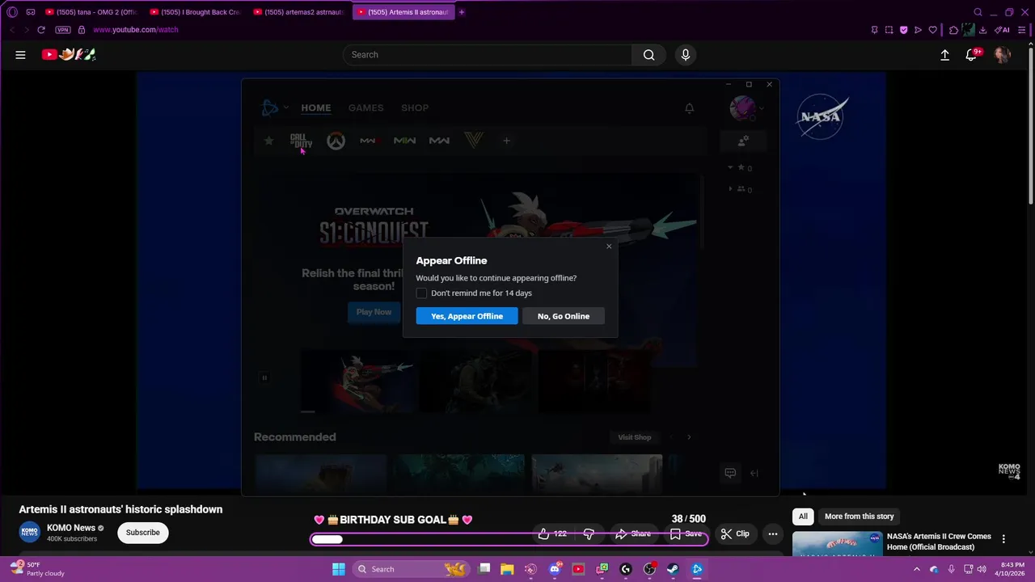The height and width of the screenshot is (582, 1035).
Task: Reload the page
Action: (41, 30)
